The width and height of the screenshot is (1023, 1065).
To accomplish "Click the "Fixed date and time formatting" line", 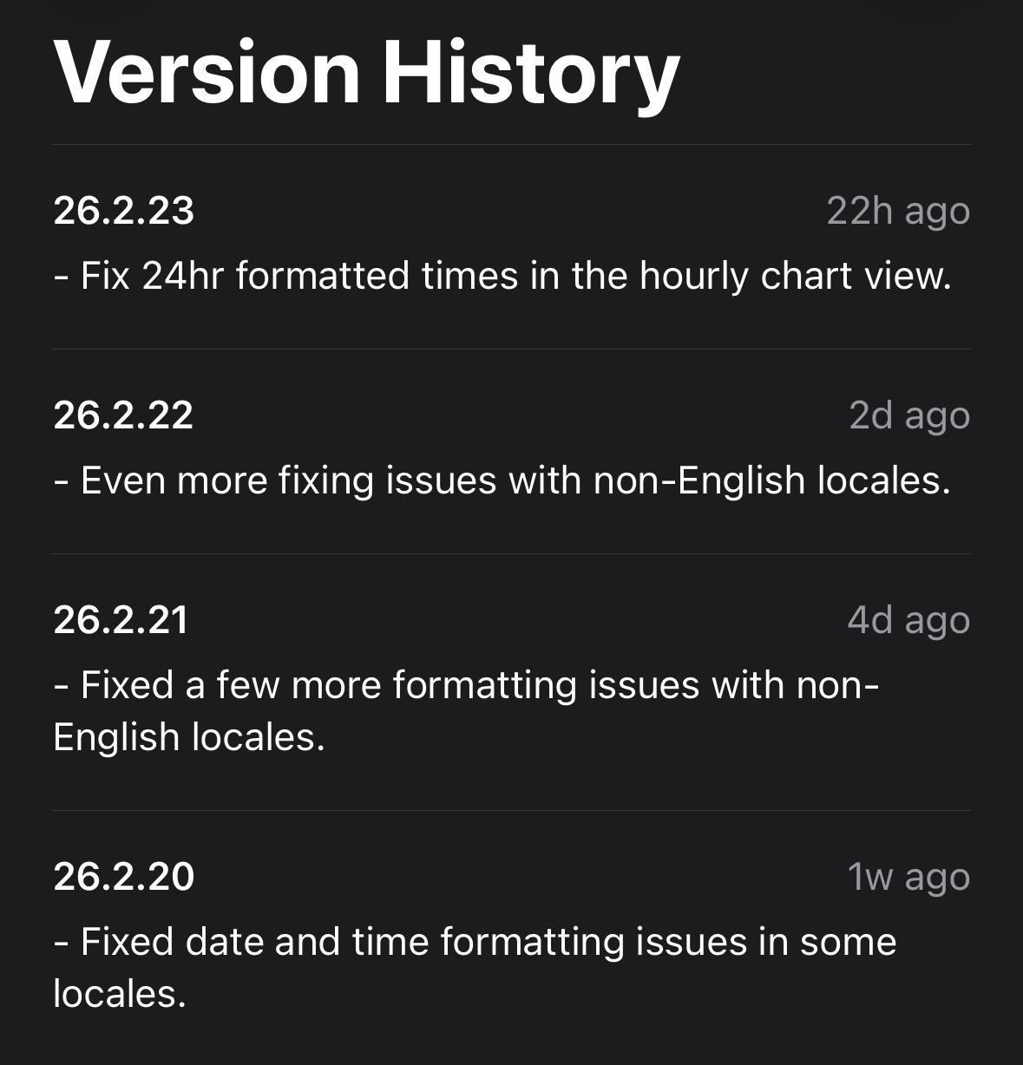I will click(x=475, y=942).
